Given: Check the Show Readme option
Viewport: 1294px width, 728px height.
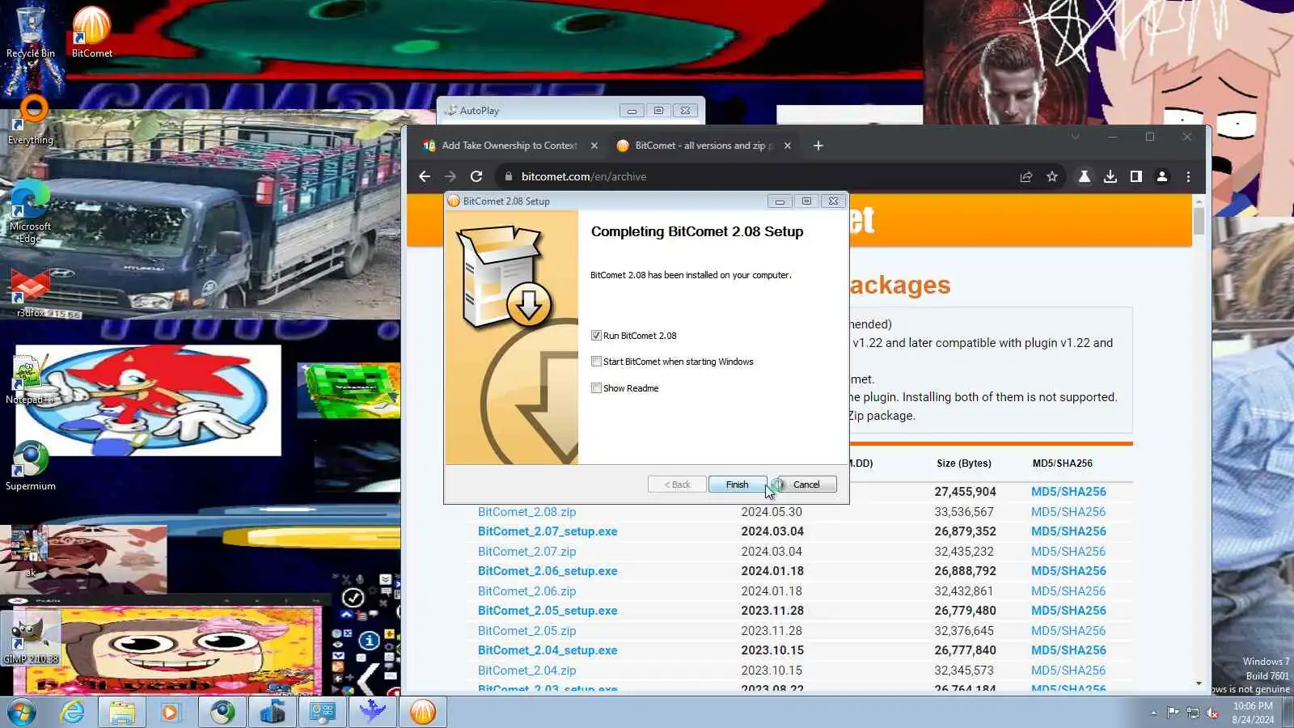Looking at the screenshot, I should [596, 388].
